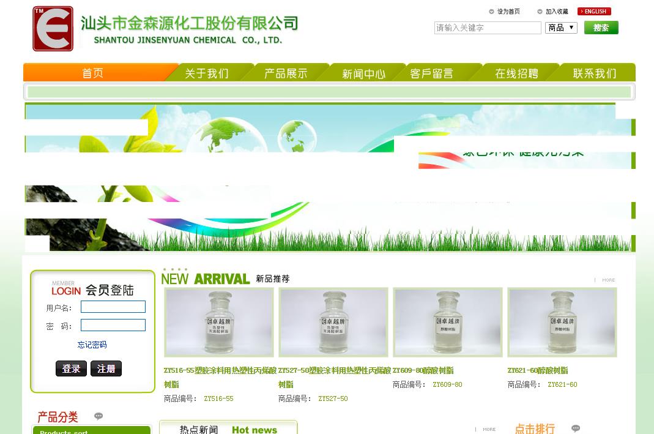Click the ZY609-80醇酸树脂 title link
Image resolution: width=654 pixels, height=434 pixels.
[x=423, y=370]
